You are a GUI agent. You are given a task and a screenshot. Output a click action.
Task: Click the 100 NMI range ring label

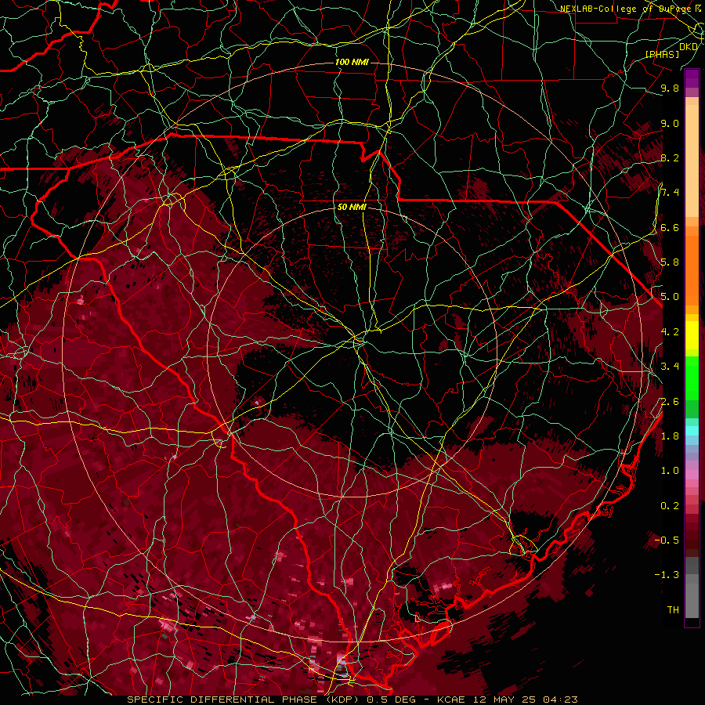[x=352, y=62]
